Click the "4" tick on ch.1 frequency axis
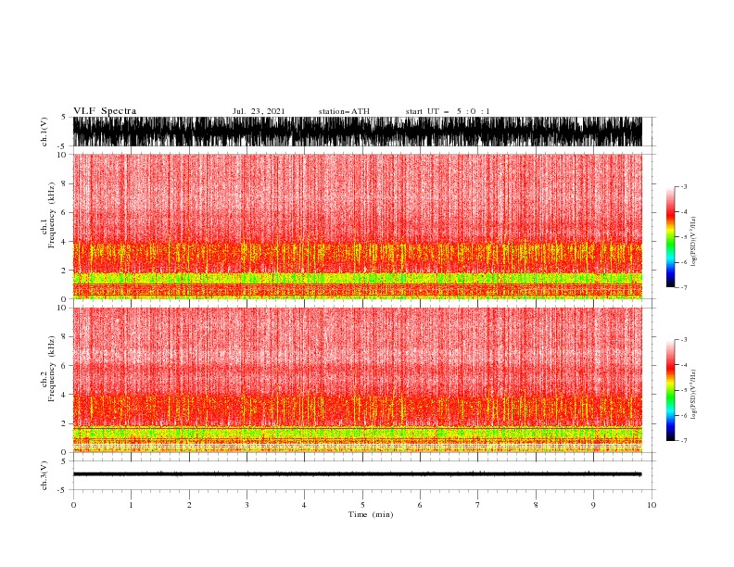The width and height of the screenshot is (734, 567). tap(64, 242)
